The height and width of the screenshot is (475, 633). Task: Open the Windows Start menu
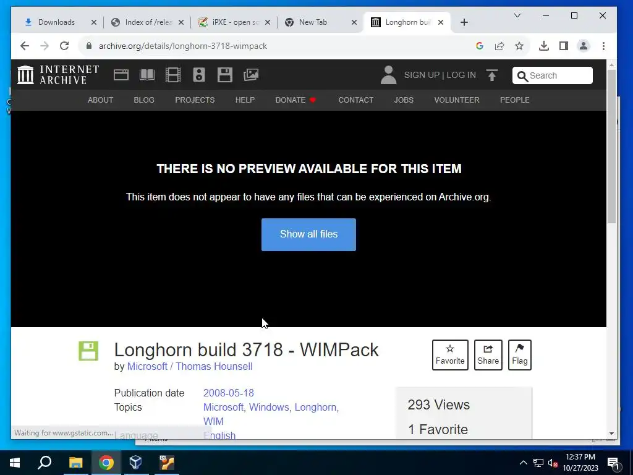point(15,463)
